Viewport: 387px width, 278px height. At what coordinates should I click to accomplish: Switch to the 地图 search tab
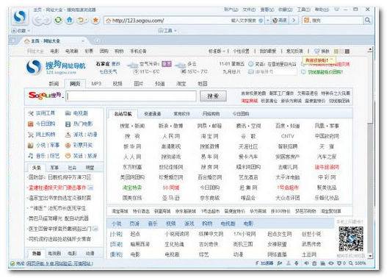[x=203, y=84]
